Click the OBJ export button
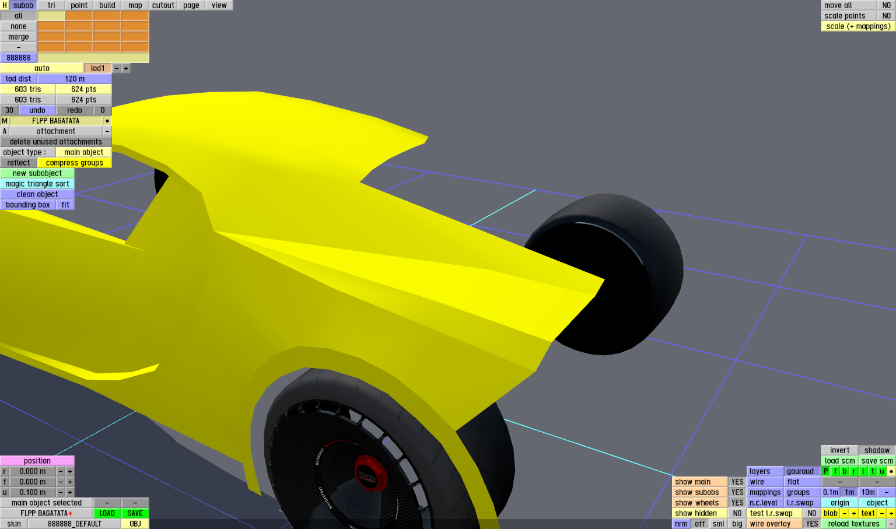Viewport: 896px width, 529px height. [135, 524]
